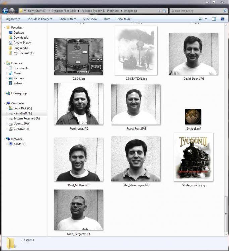Select the Strategyguide.jpg thumbnail
This screenshot has height=251, width=229.
(193, 157)
